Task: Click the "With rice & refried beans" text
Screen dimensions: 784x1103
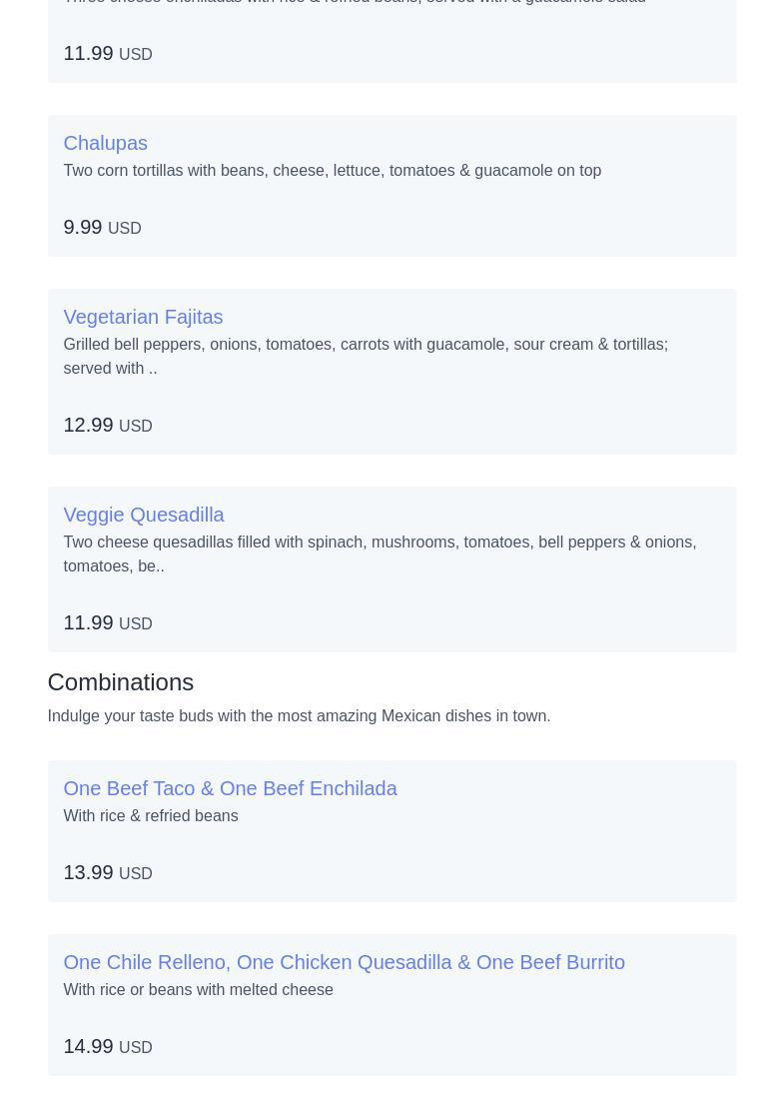Action: [150, 816]
